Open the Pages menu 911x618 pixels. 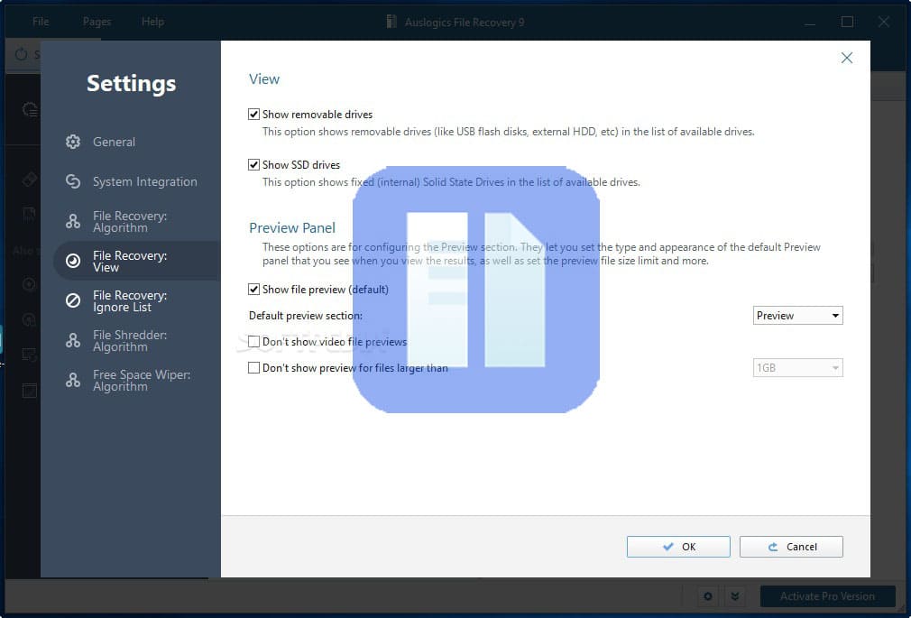pyautogui.click(x=97, y=22)
